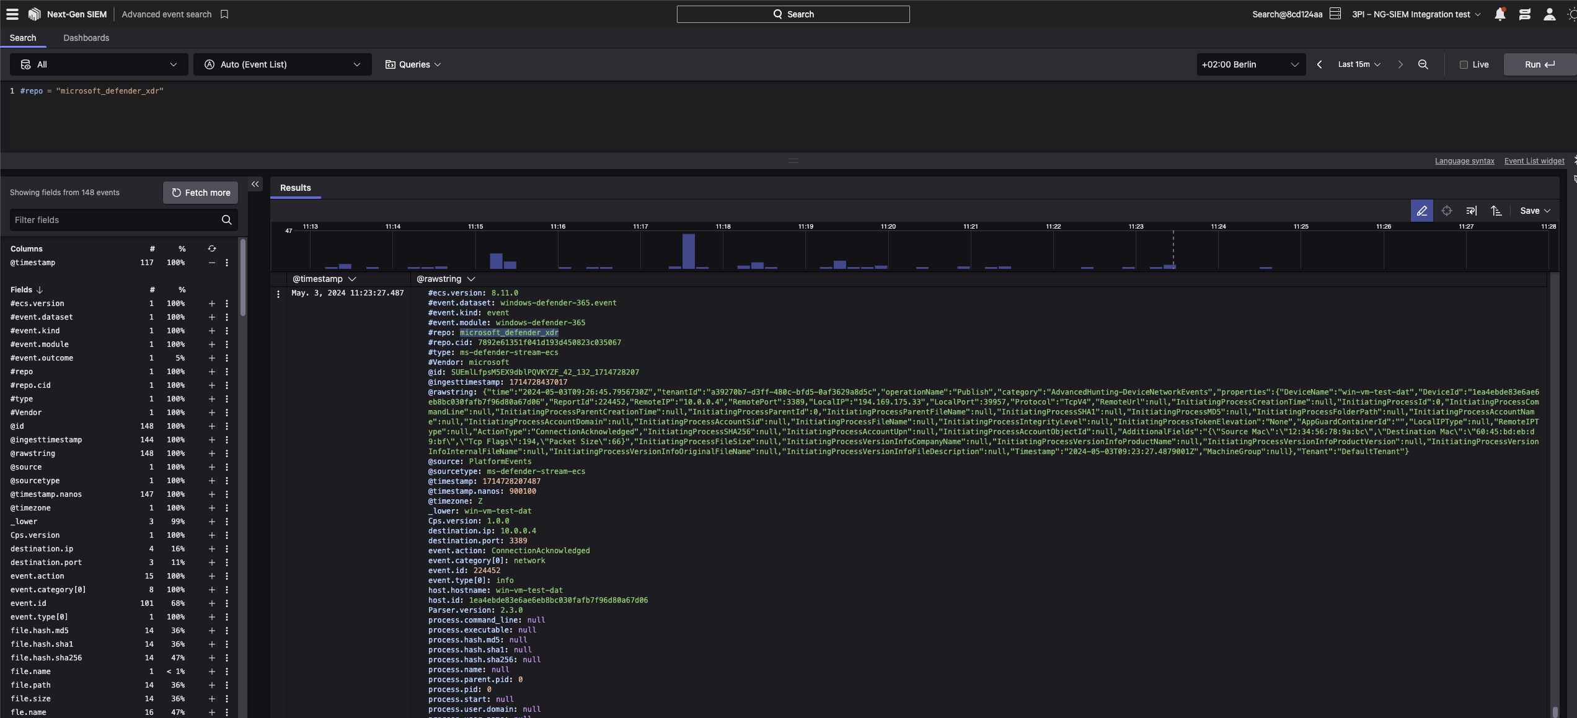Open the Language syntax link
1577x718 pixels.
[x=1464, y=161]
